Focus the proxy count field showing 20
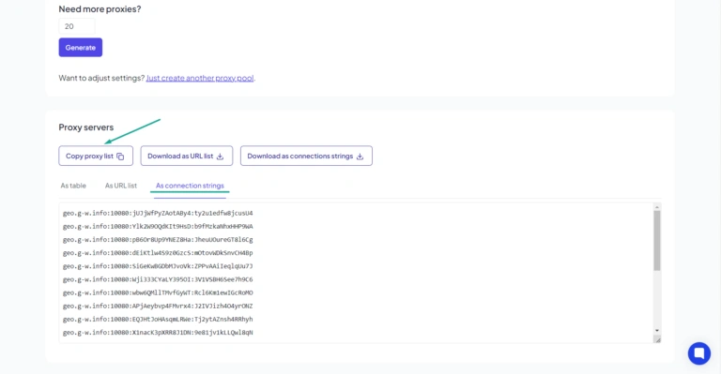 [x=77, y=26]
